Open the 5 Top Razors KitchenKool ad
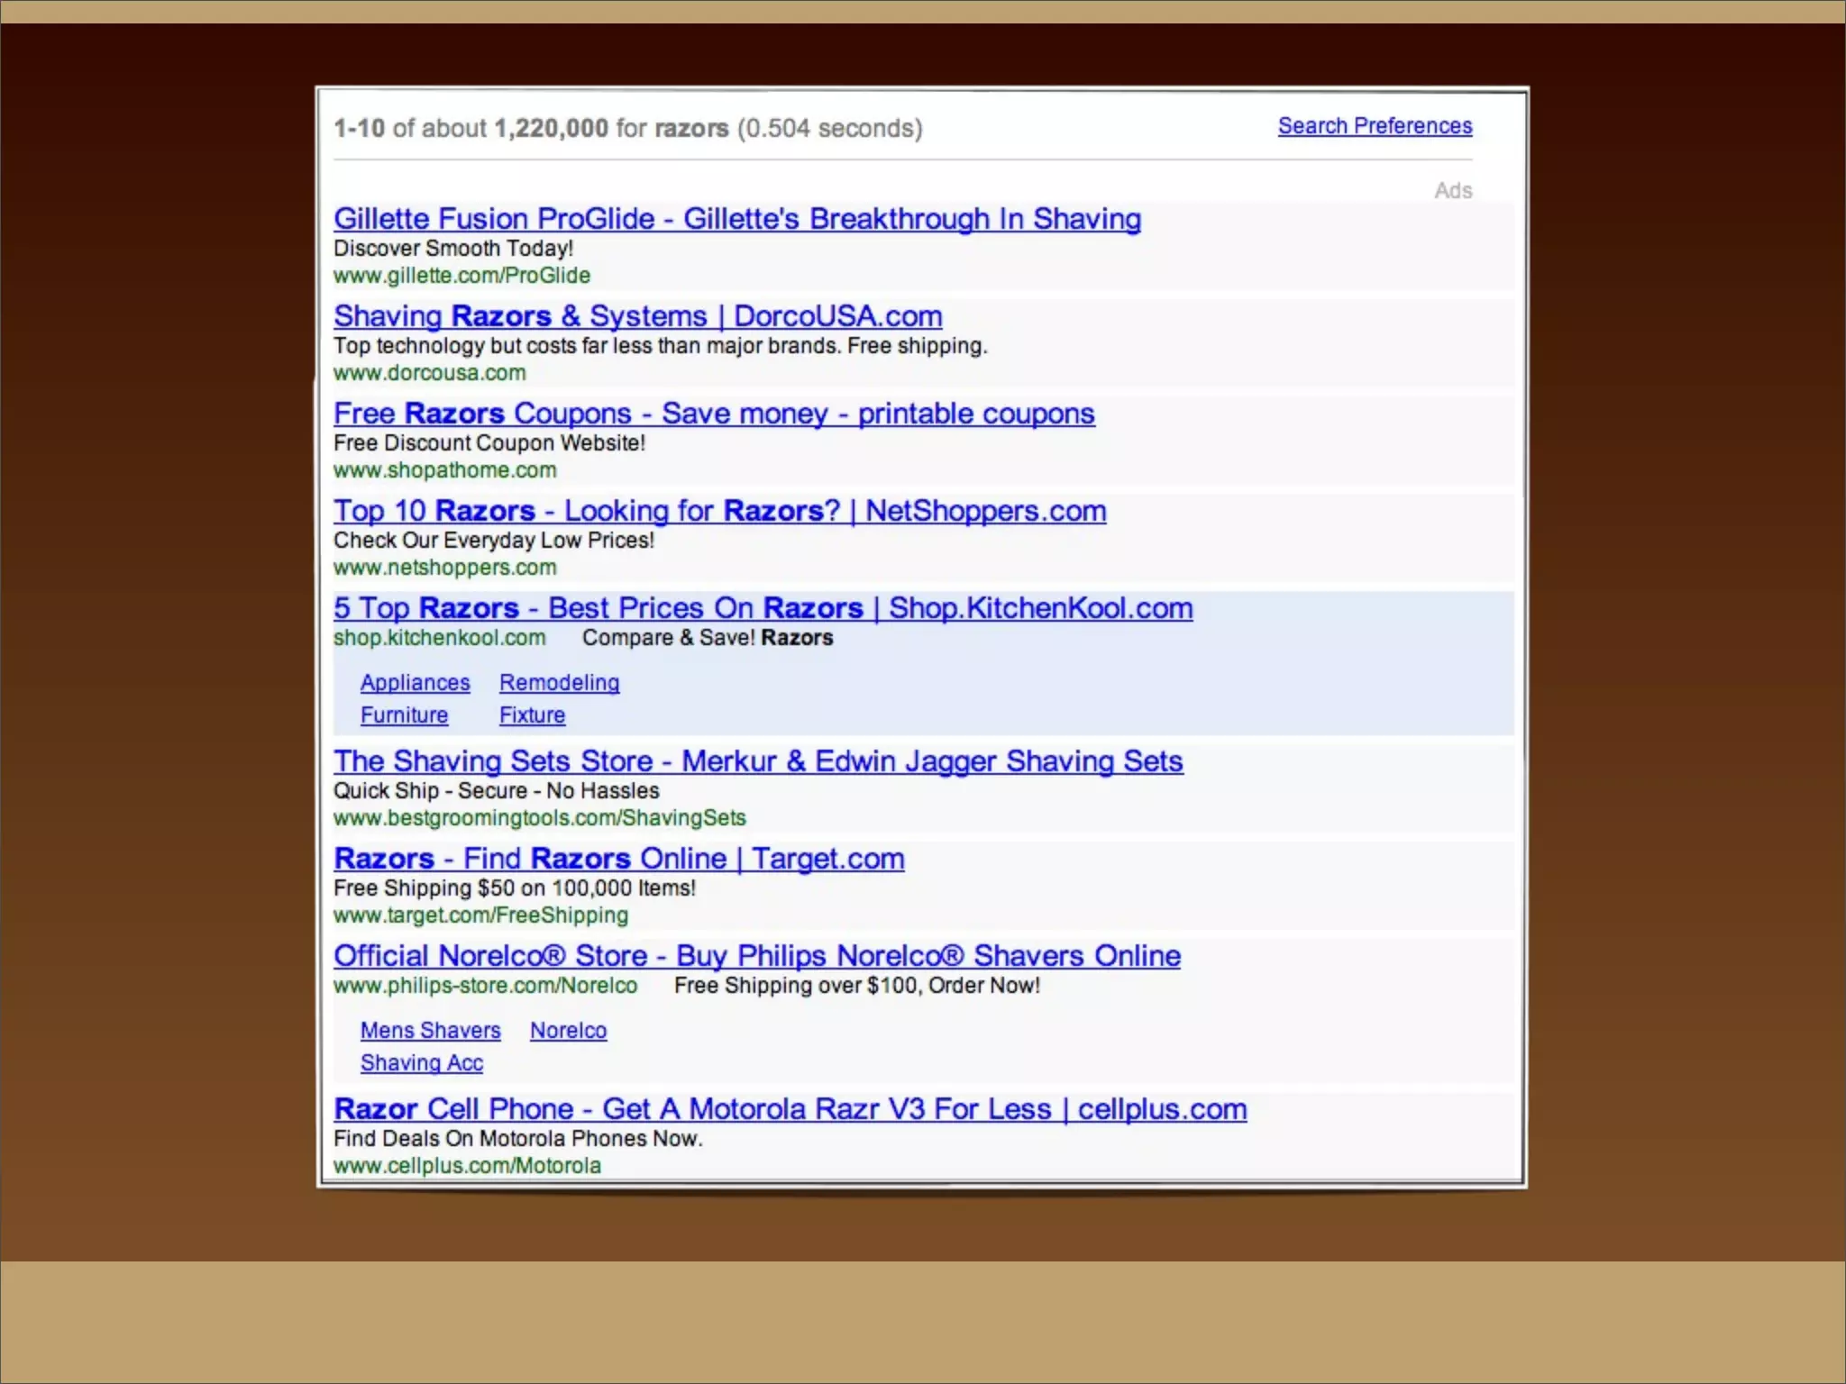The image size is (1846, 1384). [x=762, y=608]
